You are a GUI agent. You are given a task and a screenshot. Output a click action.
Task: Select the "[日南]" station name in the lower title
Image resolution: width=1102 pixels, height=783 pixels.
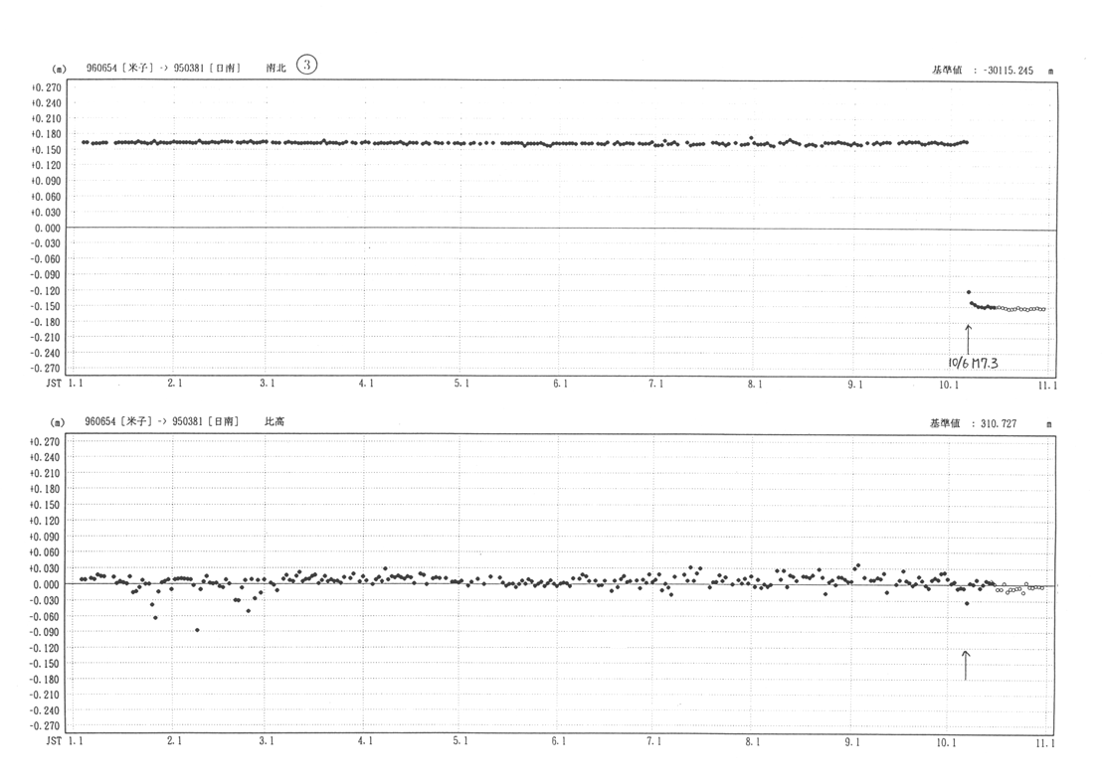(x=224, y=421)
